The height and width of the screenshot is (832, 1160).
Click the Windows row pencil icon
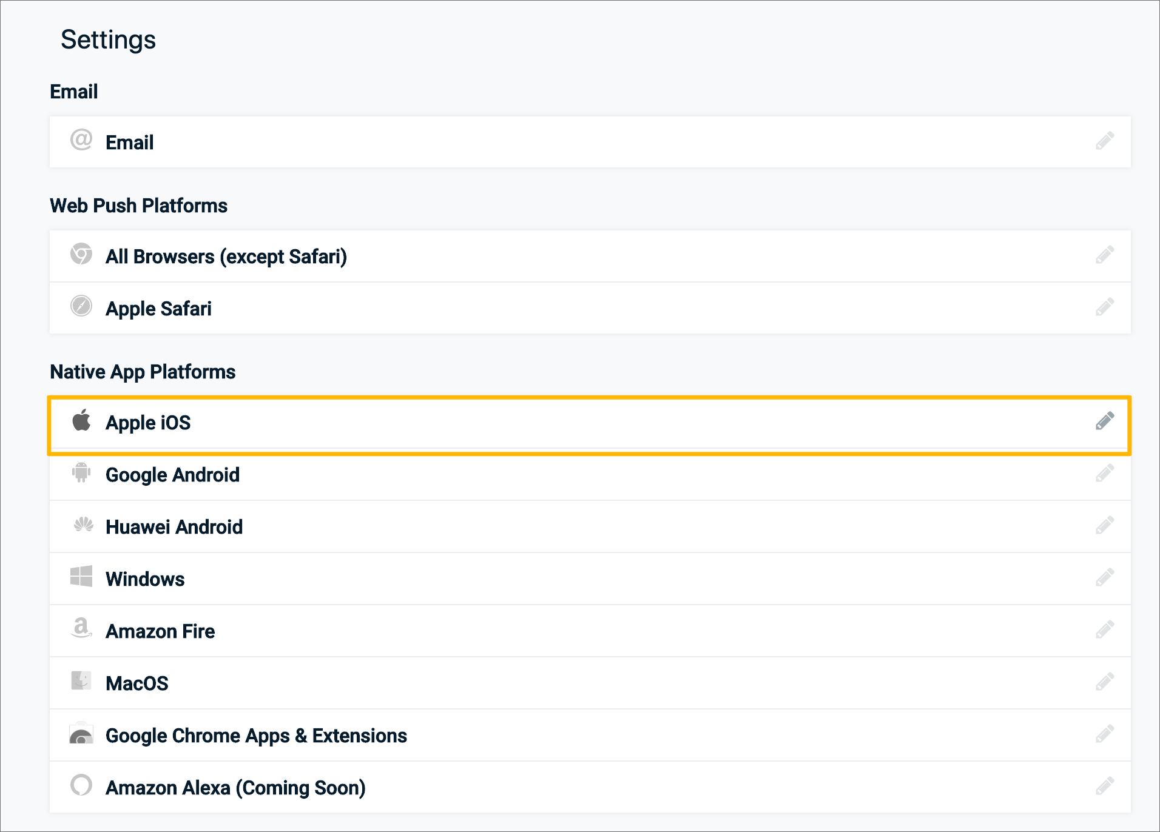[1104, 577]
